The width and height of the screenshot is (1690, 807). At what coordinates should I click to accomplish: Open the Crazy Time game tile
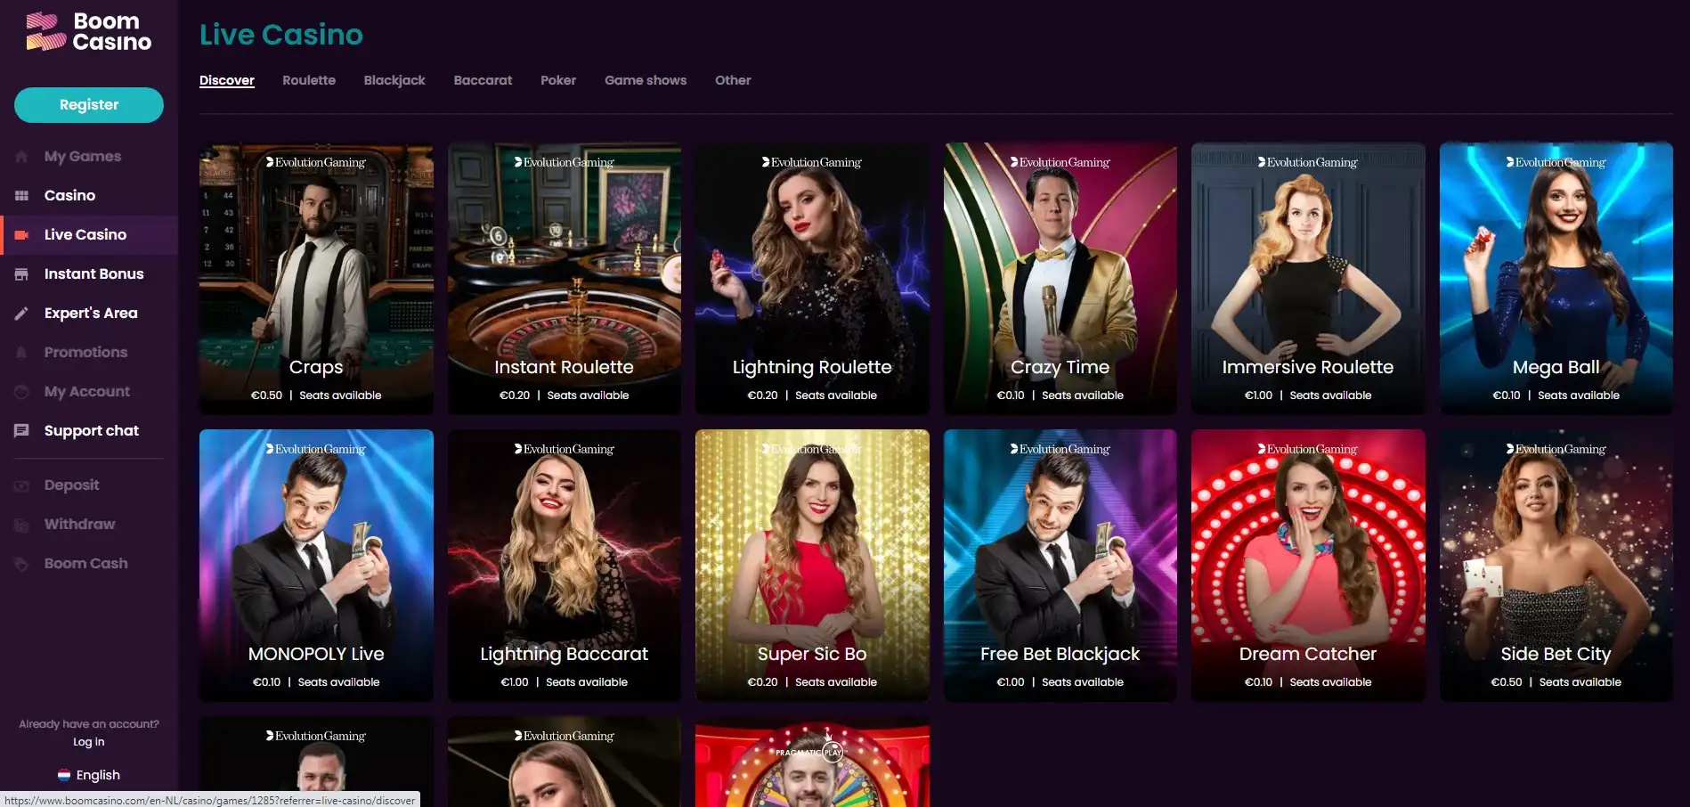tap(1060, 278)
